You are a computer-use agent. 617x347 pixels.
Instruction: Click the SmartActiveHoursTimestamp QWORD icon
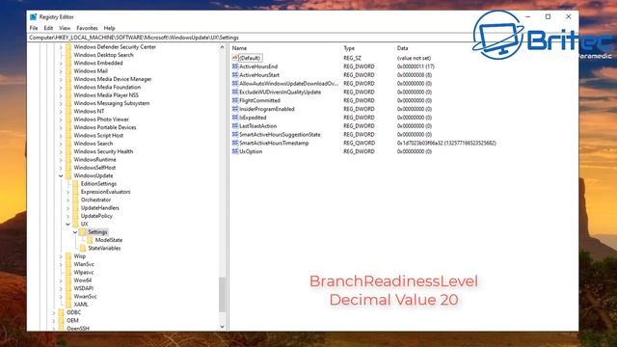235,143
